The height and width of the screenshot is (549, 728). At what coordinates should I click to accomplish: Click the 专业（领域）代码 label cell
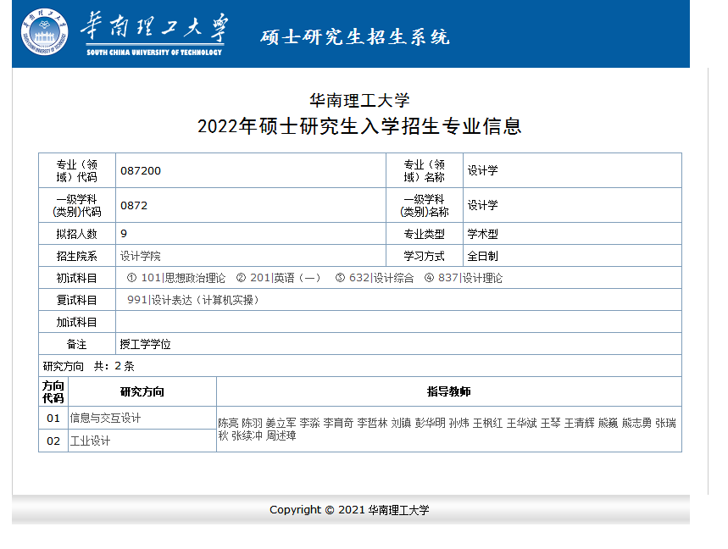[77, 171]
